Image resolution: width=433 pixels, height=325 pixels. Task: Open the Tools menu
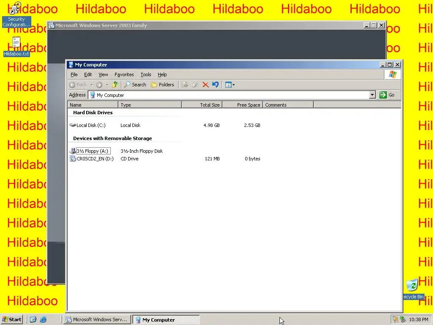[x=146, y=74]
